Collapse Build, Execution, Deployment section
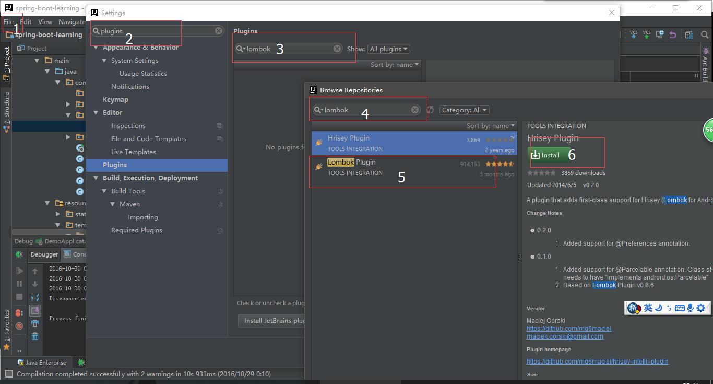This screenshot has height=384, width=713. click(x=96, y=178)
